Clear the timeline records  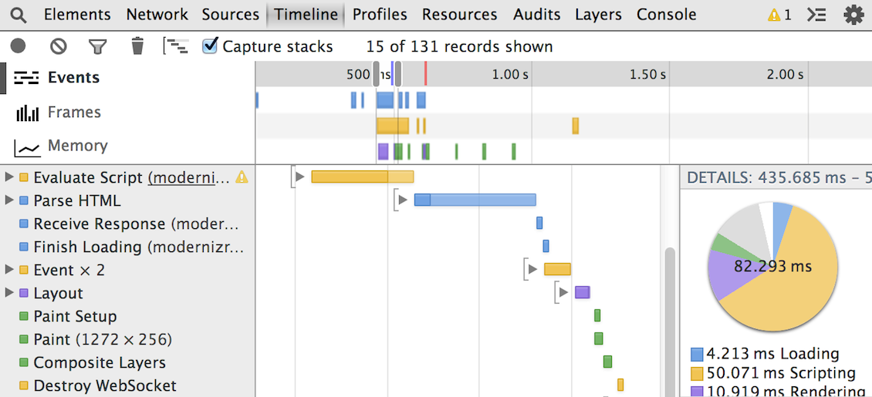[x=59, y=46]
